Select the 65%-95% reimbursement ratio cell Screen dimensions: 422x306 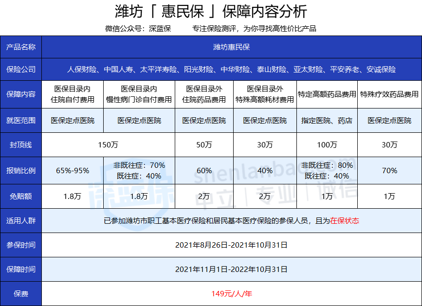pos(73,170)
